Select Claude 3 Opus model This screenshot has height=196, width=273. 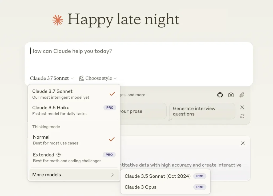165,187
